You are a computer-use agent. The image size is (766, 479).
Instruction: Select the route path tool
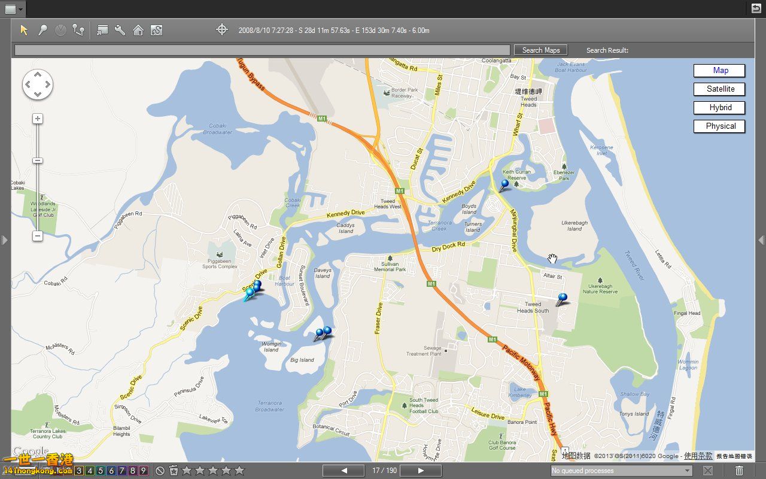78,30
